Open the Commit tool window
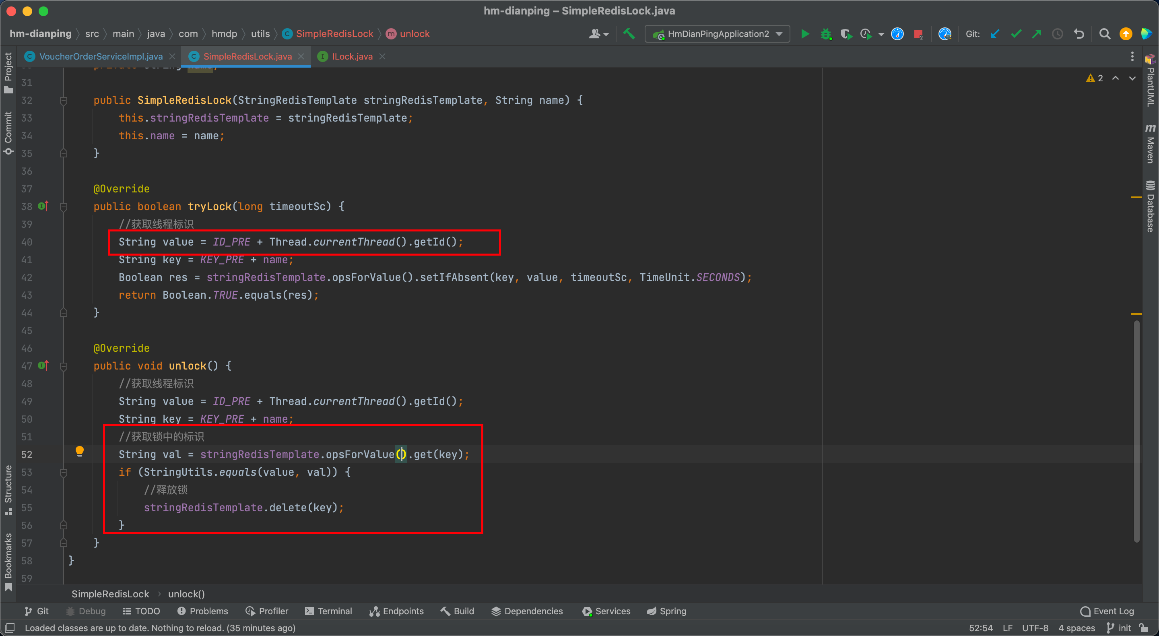The height and width of the screenshot is (636, 1159). pyautogui.click(x=8, y=133)
